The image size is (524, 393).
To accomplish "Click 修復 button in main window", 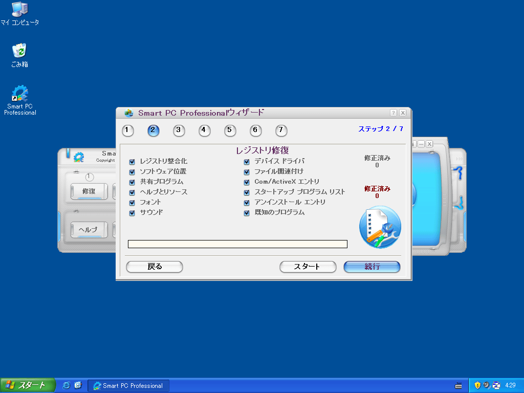I will pos(89,191).
